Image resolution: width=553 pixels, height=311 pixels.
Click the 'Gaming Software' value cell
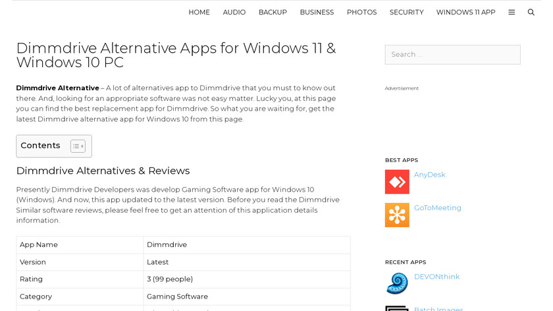[247, 297]
